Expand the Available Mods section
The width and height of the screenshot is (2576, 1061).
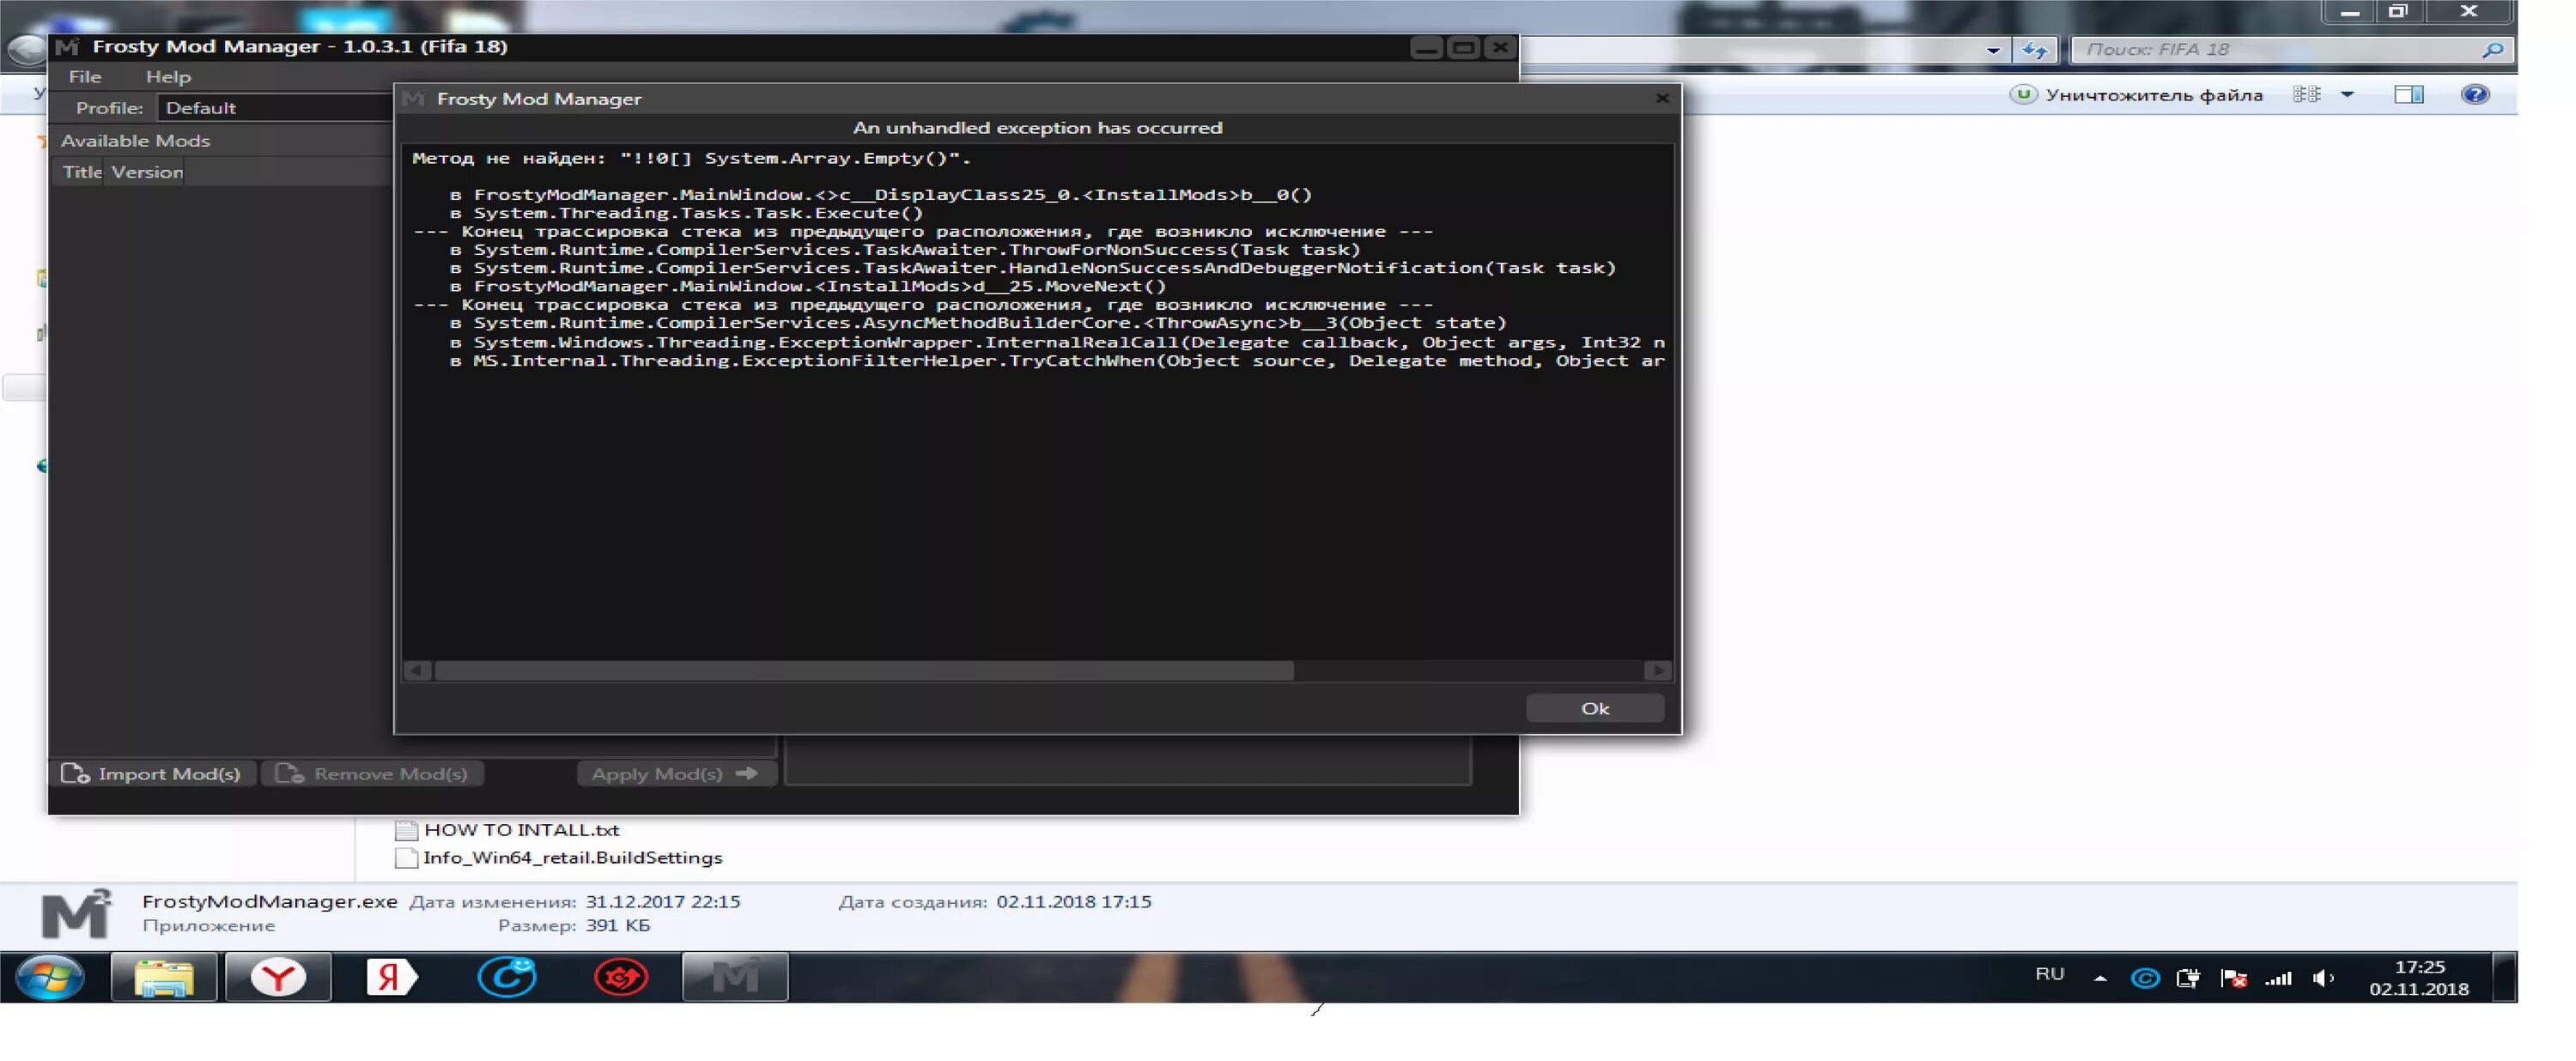click(x=135, y=140)
